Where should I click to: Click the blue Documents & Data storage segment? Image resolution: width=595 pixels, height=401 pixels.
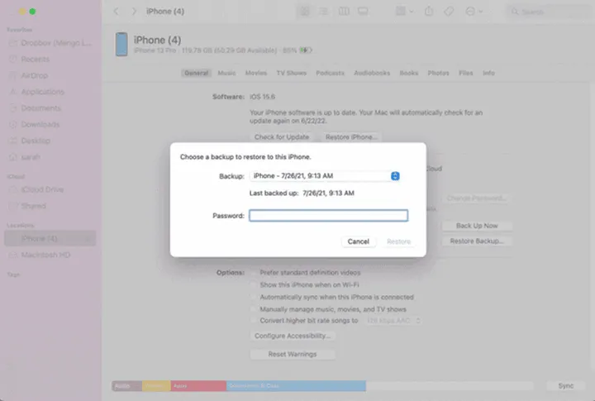[x=296, y=386]
